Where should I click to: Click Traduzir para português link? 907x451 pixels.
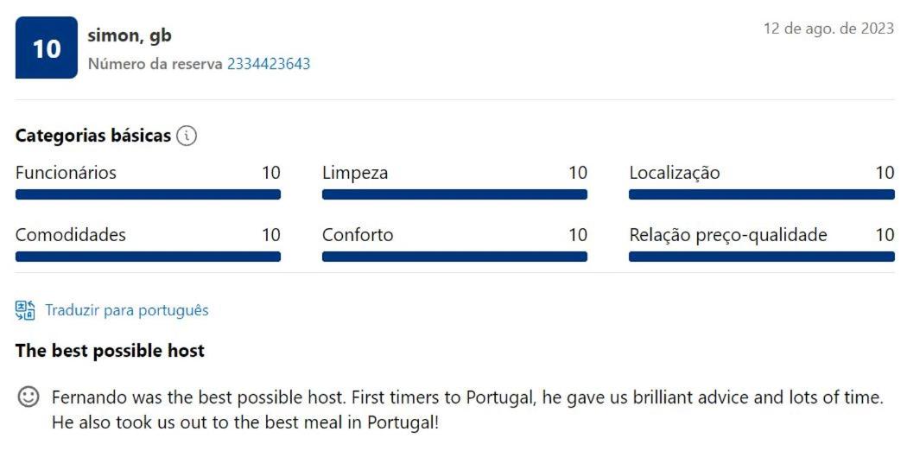tap(127, 310)
